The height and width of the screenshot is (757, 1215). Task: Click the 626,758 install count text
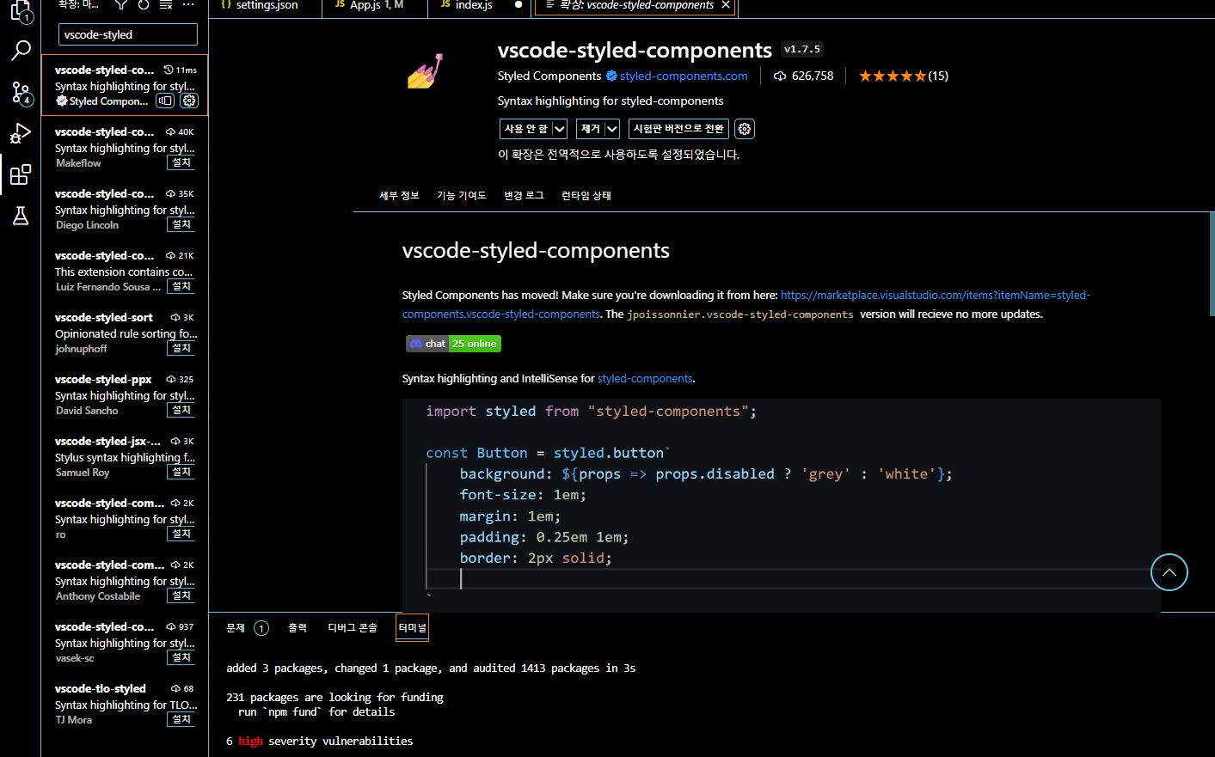813,76
